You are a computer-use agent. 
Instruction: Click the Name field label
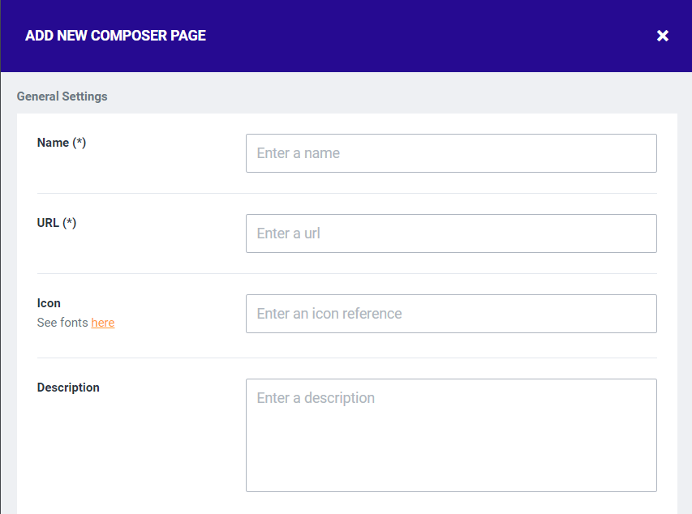(53, 143)
